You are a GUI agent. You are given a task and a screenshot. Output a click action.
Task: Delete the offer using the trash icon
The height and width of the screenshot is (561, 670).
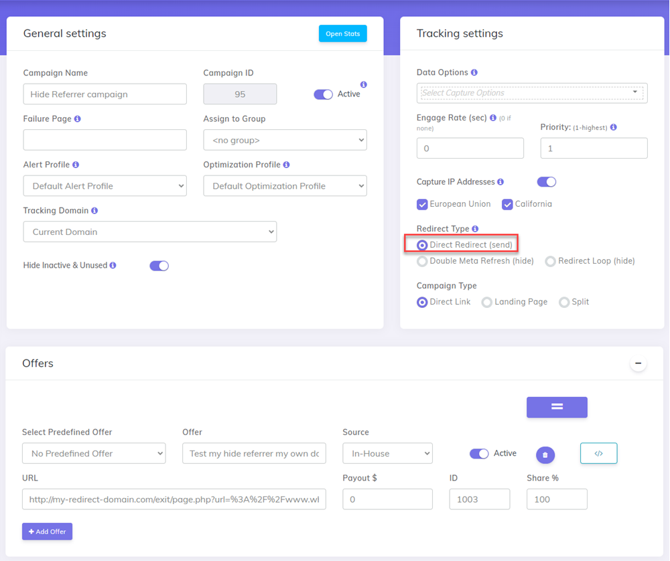pyautogui.click(x=545, y=455)
